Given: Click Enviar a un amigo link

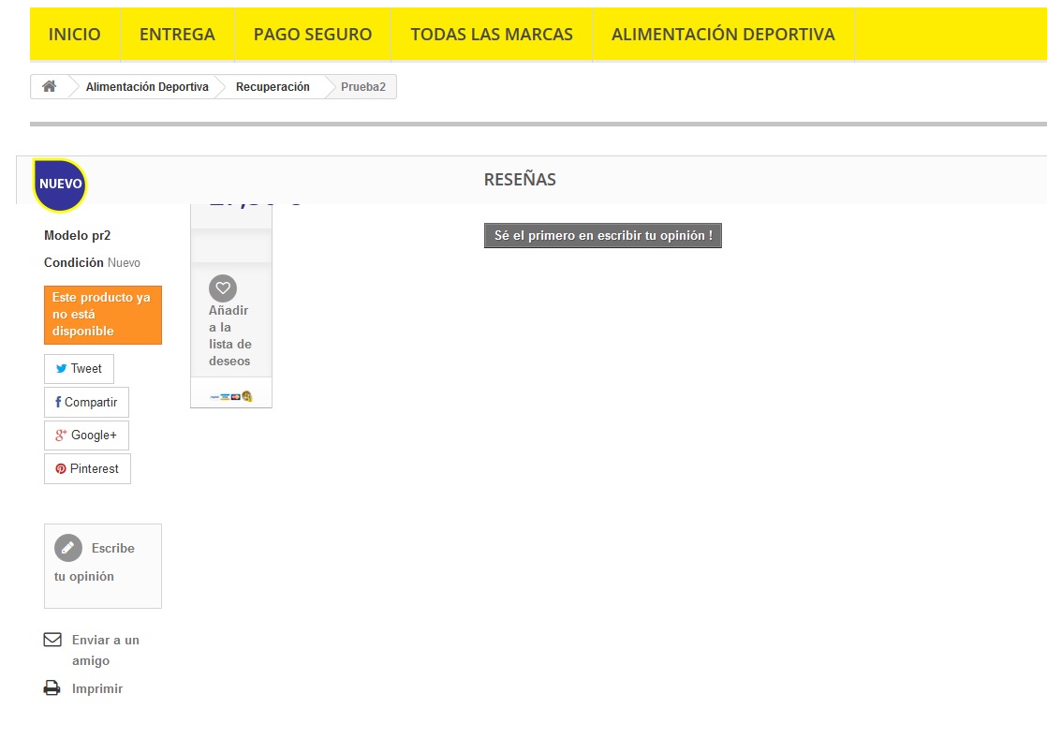Looking at the screenshot, I should pyautogui.click(x=106, y=650).
